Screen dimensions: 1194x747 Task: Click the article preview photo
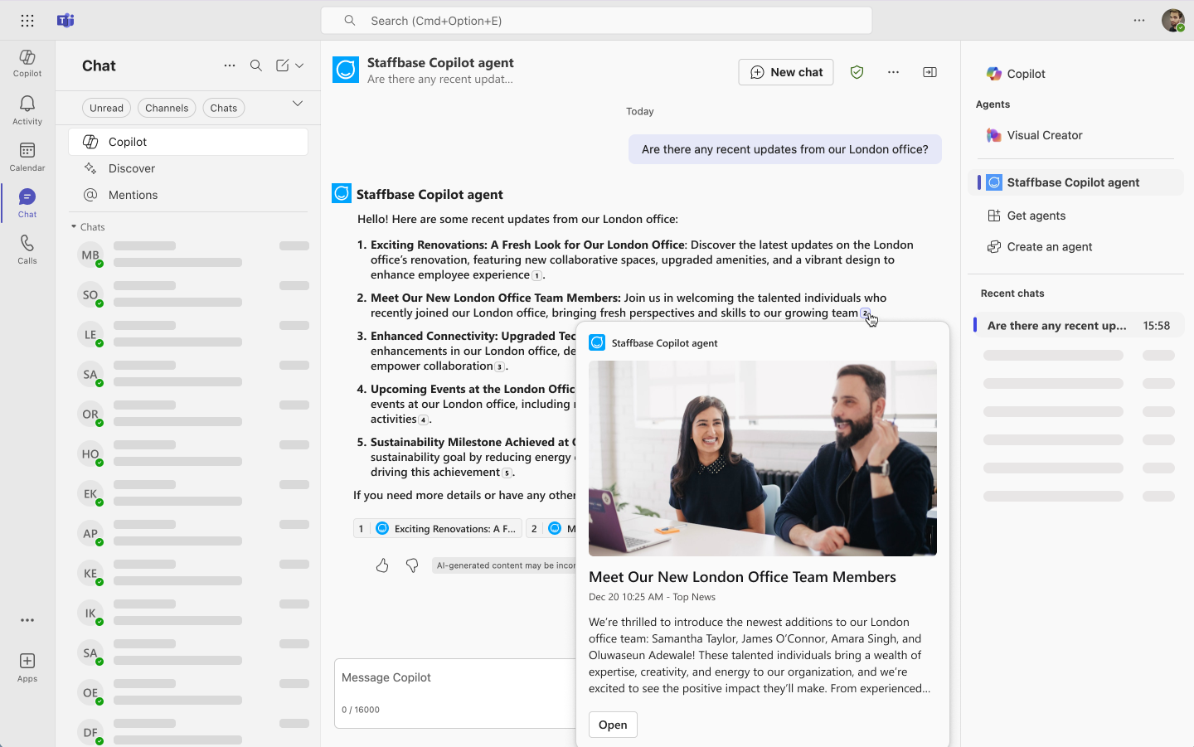[763, 458]
